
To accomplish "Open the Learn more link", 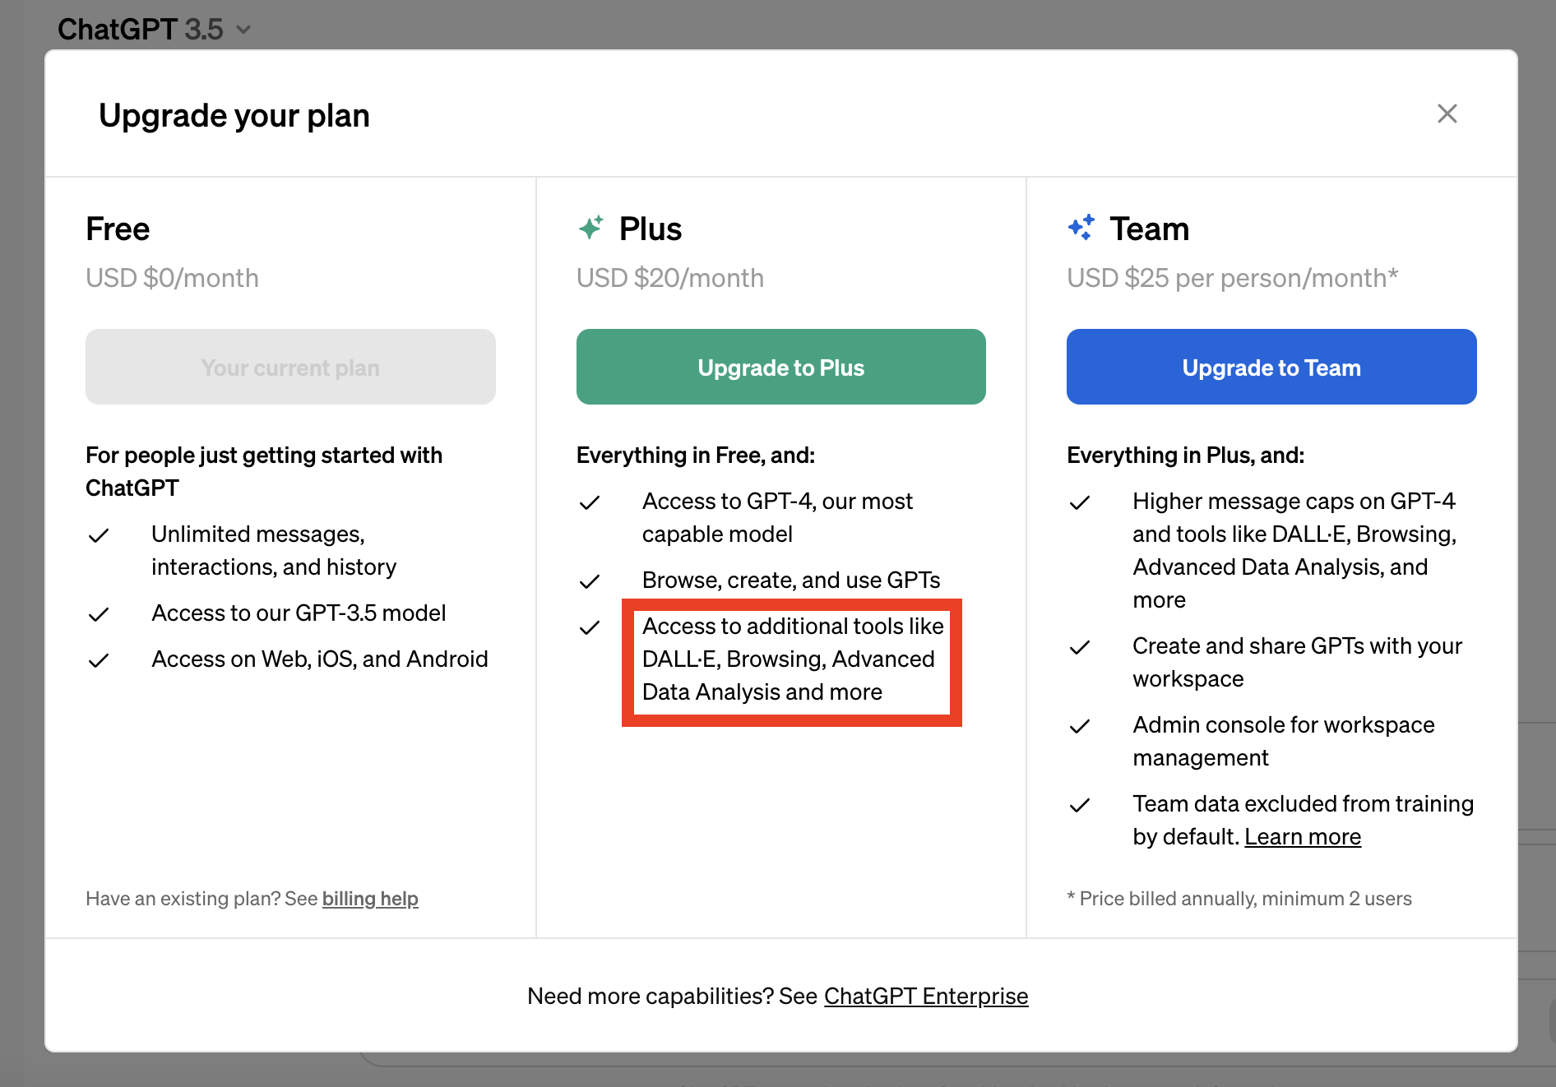I will pos(1303,837).
